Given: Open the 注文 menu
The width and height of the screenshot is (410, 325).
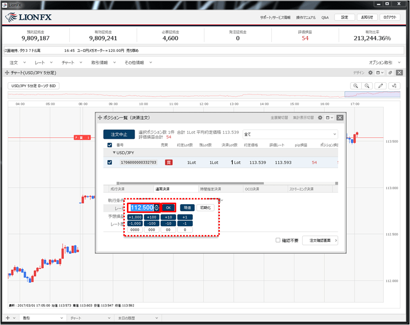Looking at the screenshot, I should pos(17,63).
